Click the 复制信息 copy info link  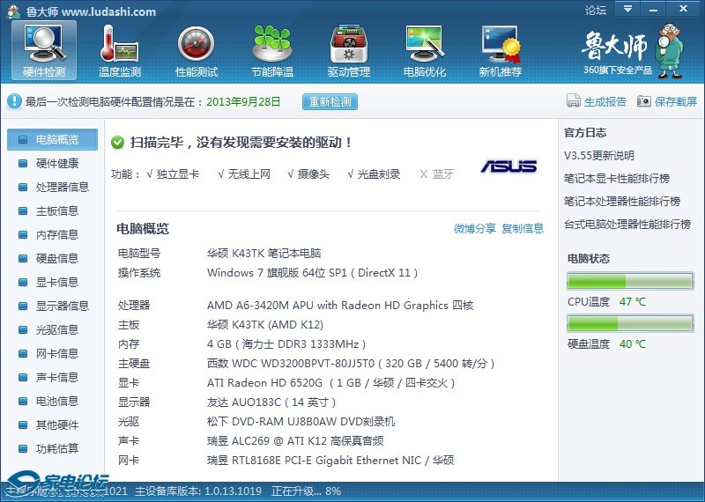pos(523,229)
